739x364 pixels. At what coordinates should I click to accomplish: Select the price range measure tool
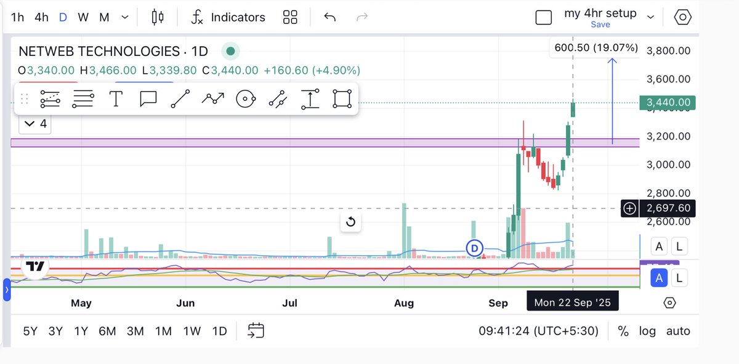[310, 99]
